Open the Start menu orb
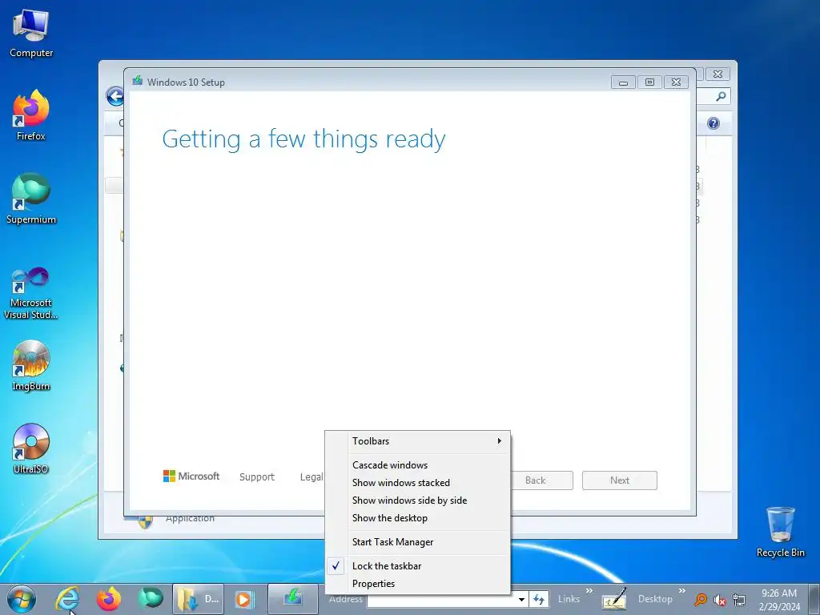Image resolution: width=820 pixels, height=615 pixels. 22,599
